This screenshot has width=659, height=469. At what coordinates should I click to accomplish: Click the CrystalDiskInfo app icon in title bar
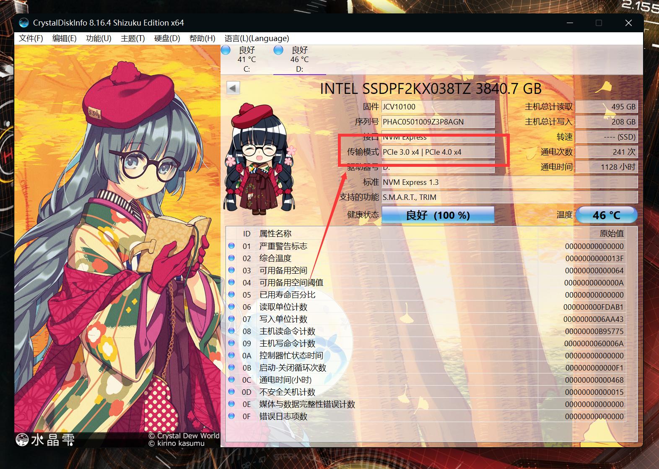pos(24,23)
